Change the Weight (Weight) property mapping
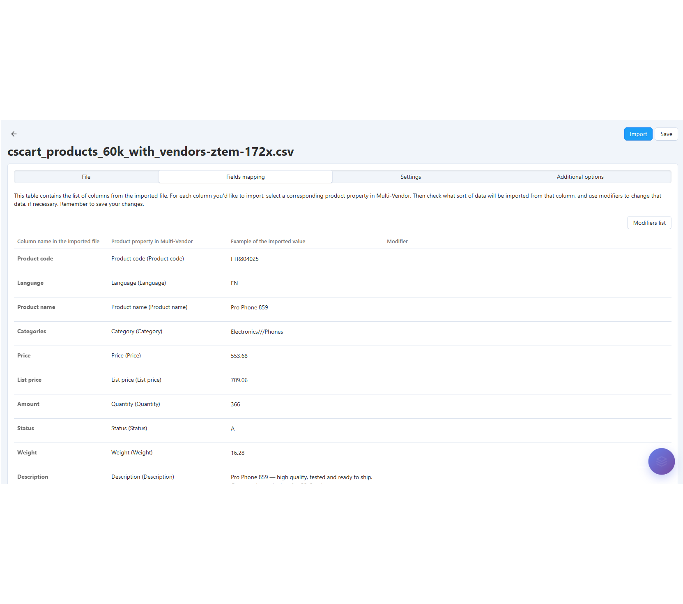 (x=132, y=452)
